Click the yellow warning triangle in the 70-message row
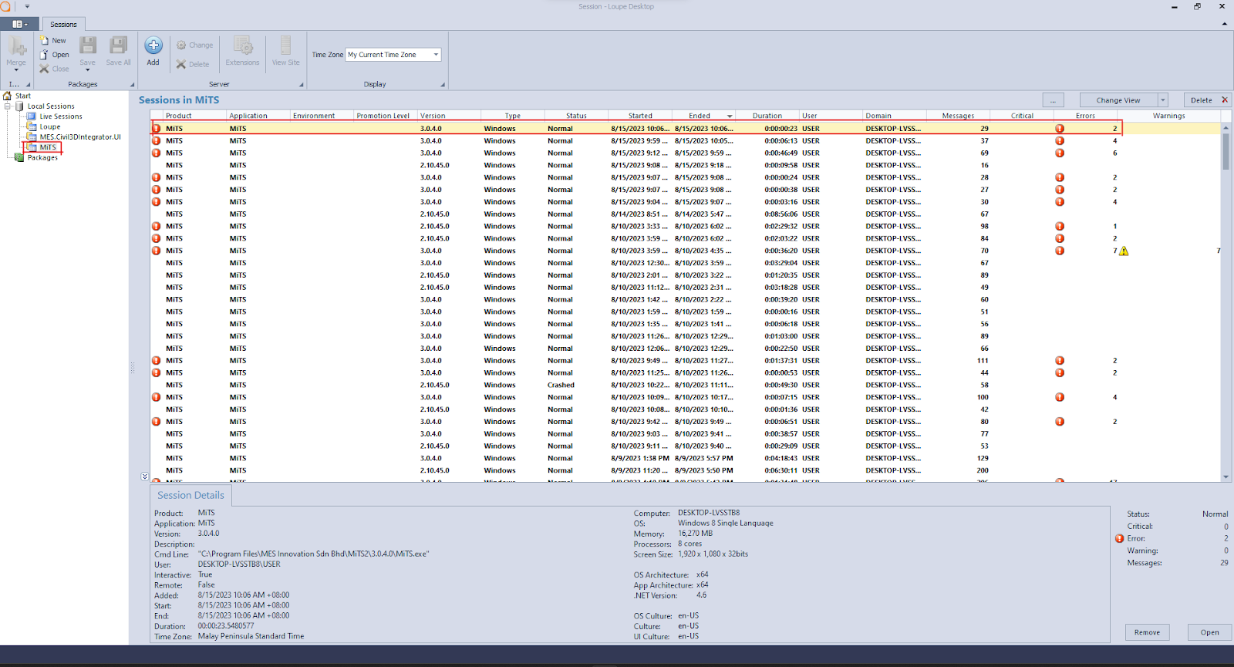Image resolution: width=1234 pixels, height=667 pixels. pyautogui.click(x=1124, y=251)
